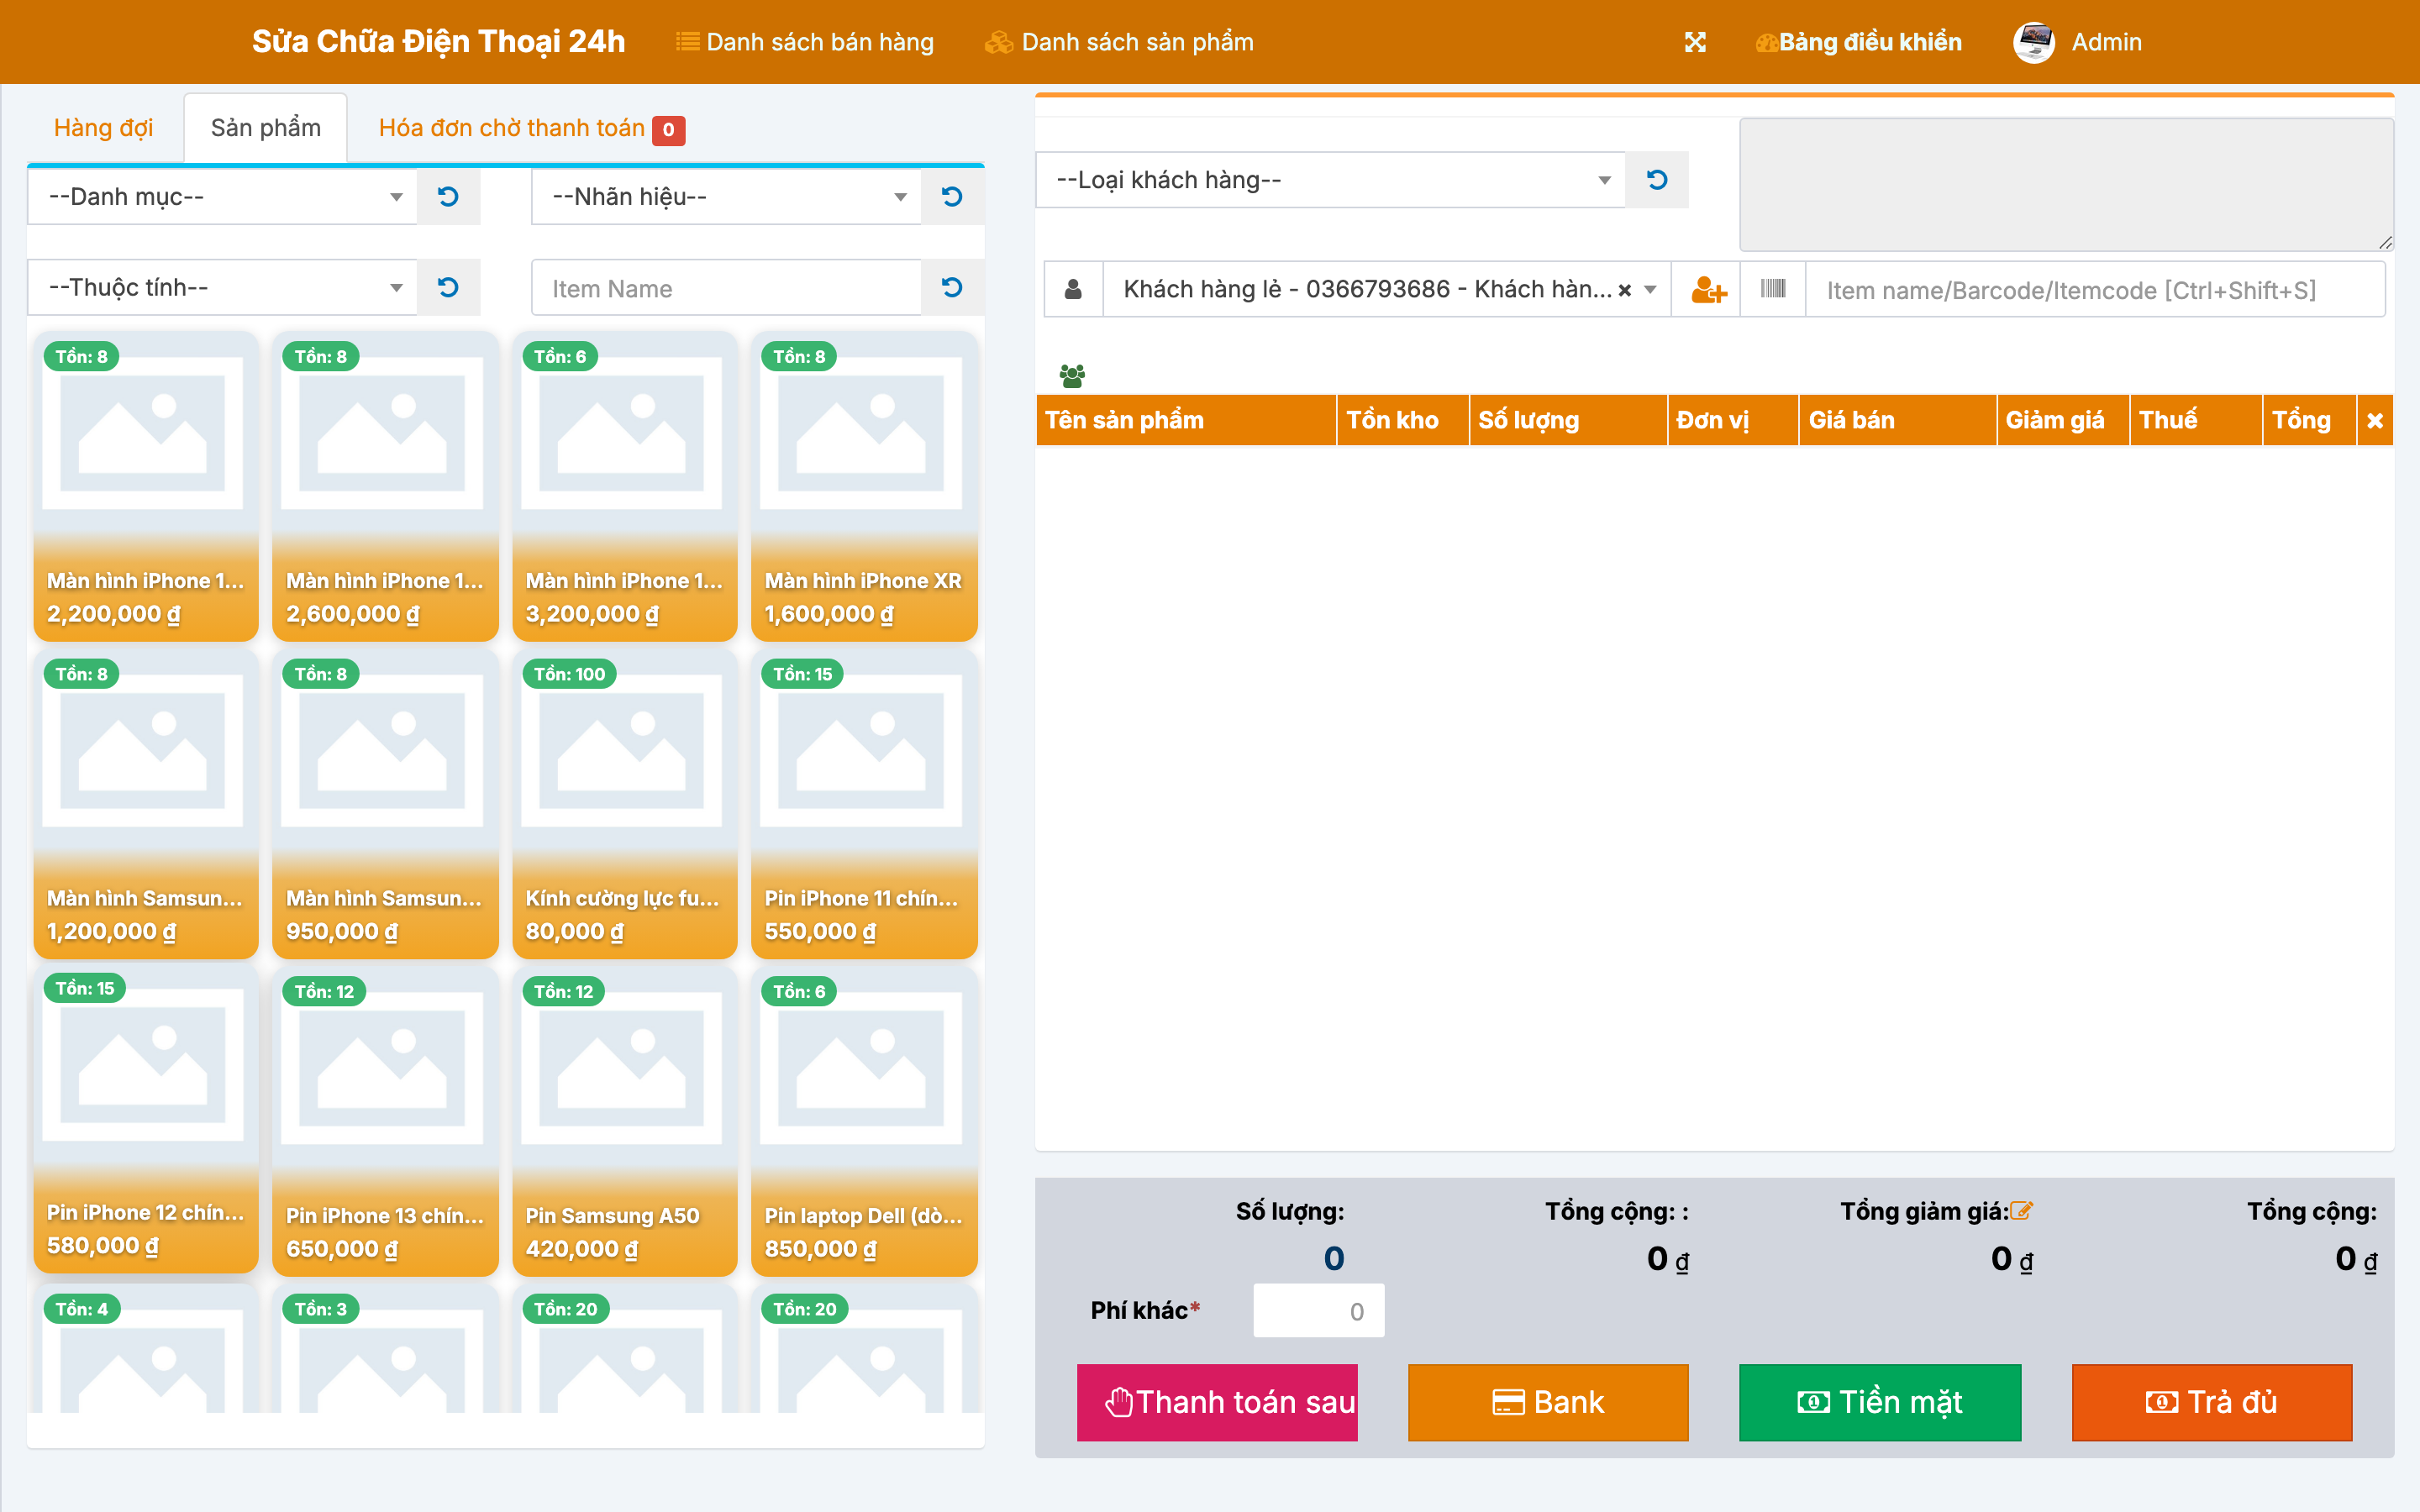Open the Danh mục dropdown
The image size is (2420, 1512).
[x=222, y=196]
